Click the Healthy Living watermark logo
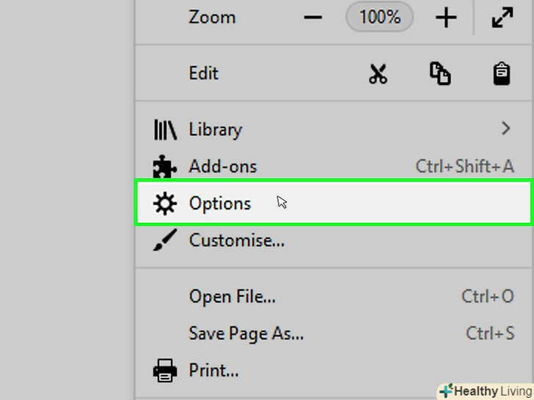 486,390
